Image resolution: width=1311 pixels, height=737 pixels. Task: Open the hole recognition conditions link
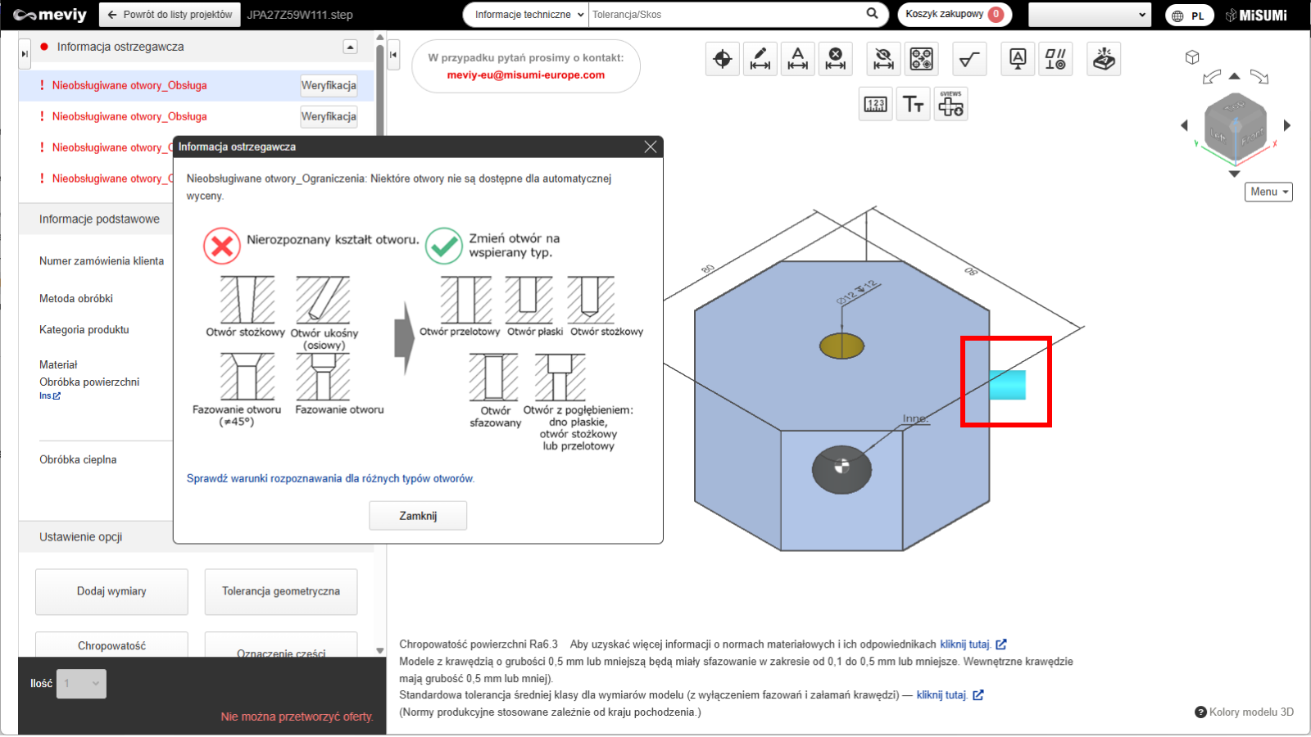(330, 478)
